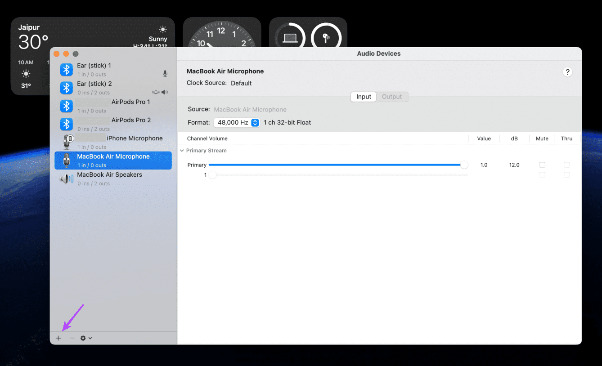Switch to the Input tab
This screenshot has height=366, width=602.
point(364,97)
